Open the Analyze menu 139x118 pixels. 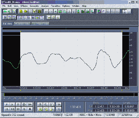(x=45, y=6)
